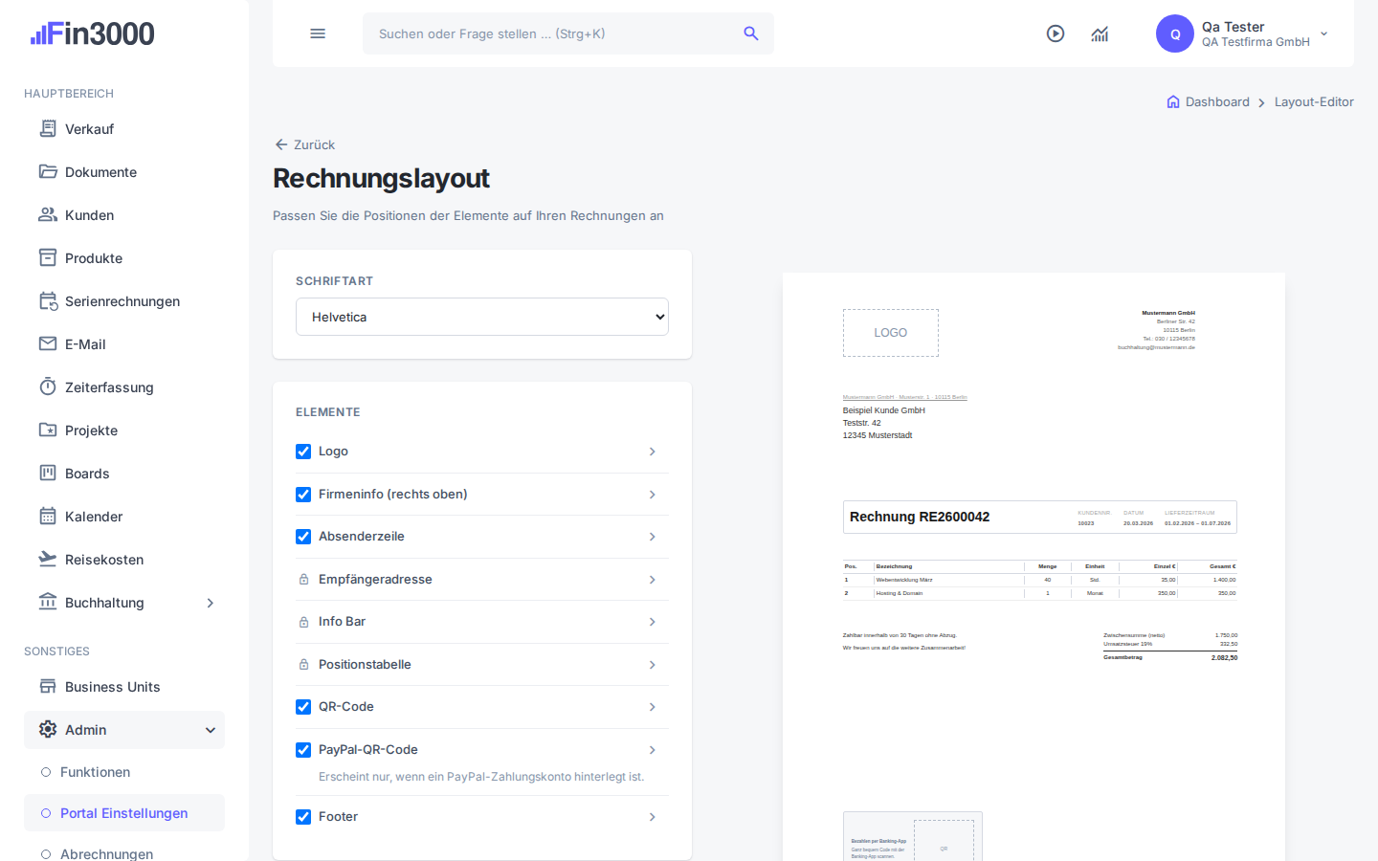
Task: Open the user account dropdown arrow
Action: tap(1324, 33)
